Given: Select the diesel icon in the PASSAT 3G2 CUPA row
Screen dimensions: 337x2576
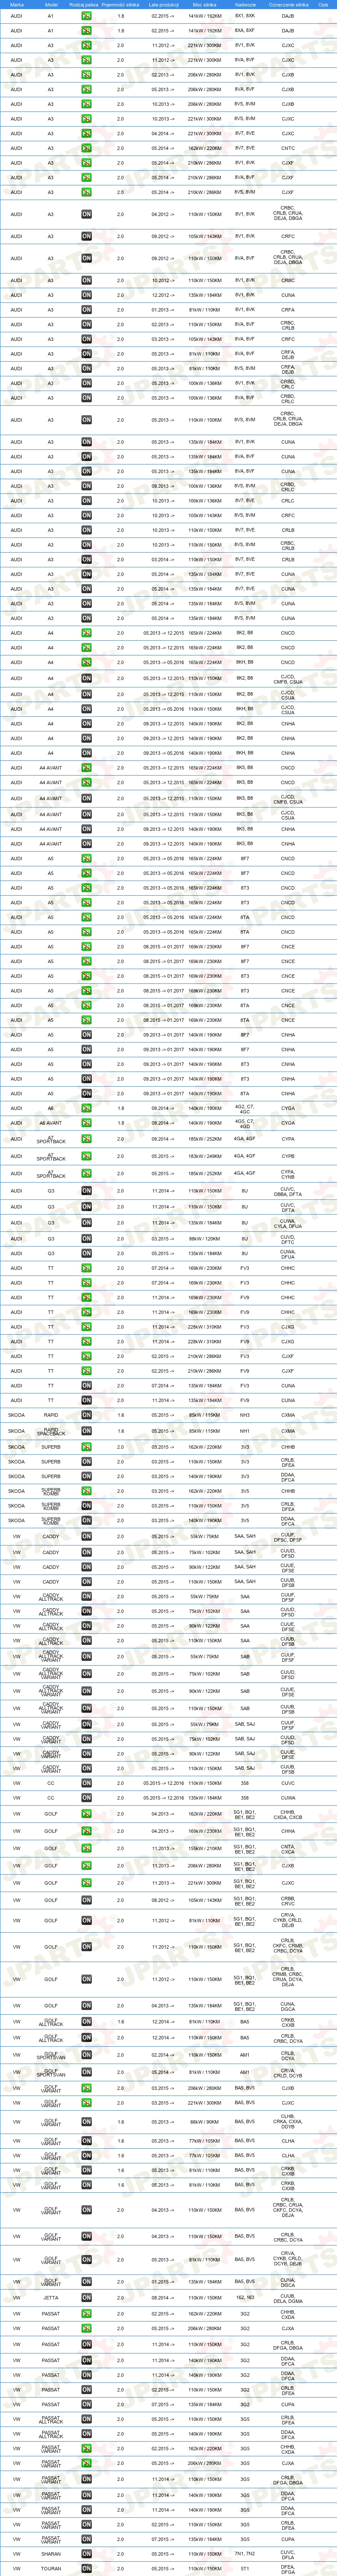Looking at the screenshot, I should pos(87,2405).
